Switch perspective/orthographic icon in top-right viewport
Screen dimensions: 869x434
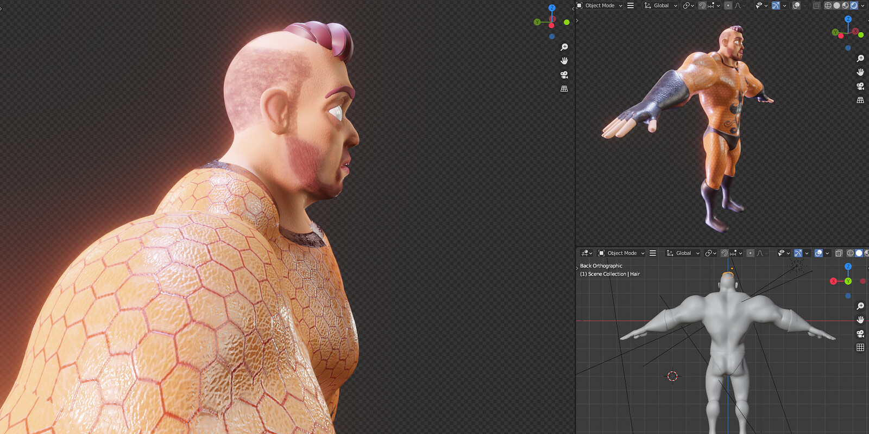[860, 100]
